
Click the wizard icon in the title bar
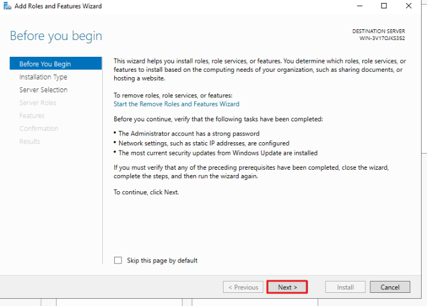[7, 6]
